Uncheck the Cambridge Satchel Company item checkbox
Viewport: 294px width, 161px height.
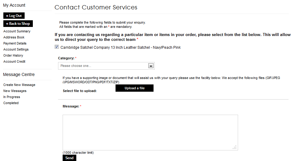57,47
